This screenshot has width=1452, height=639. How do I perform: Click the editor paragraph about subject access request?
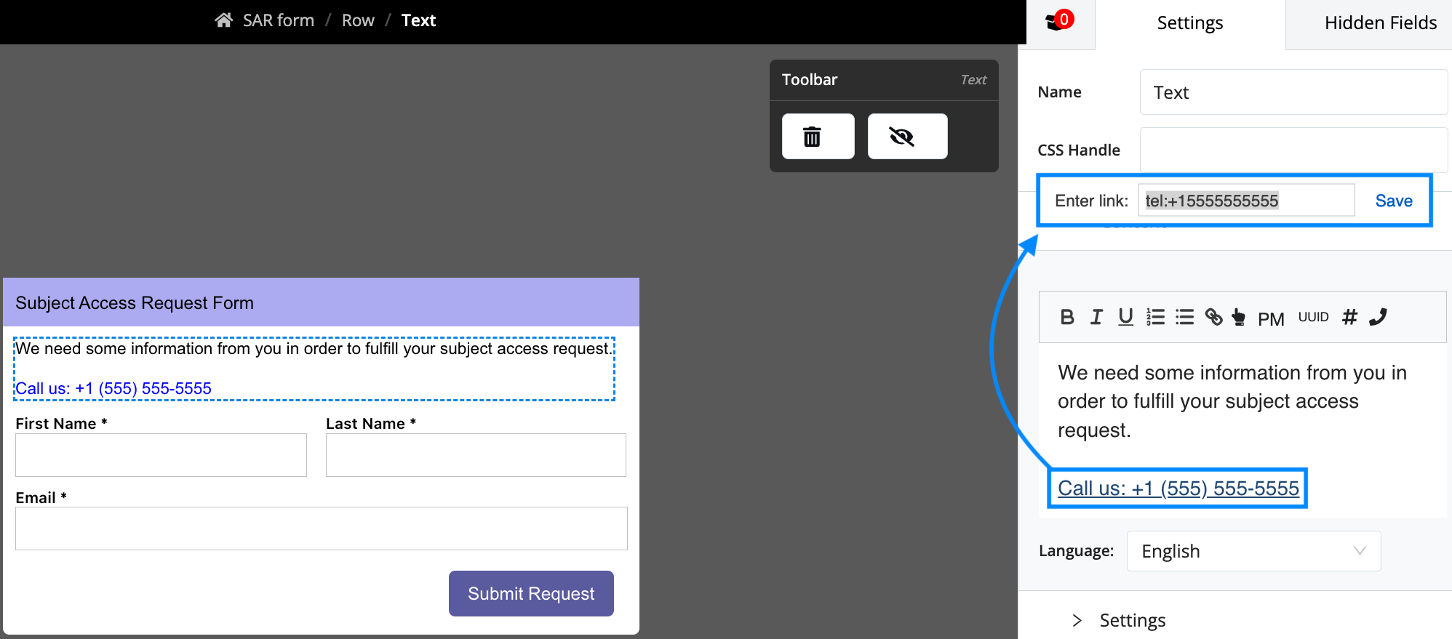1232,401
